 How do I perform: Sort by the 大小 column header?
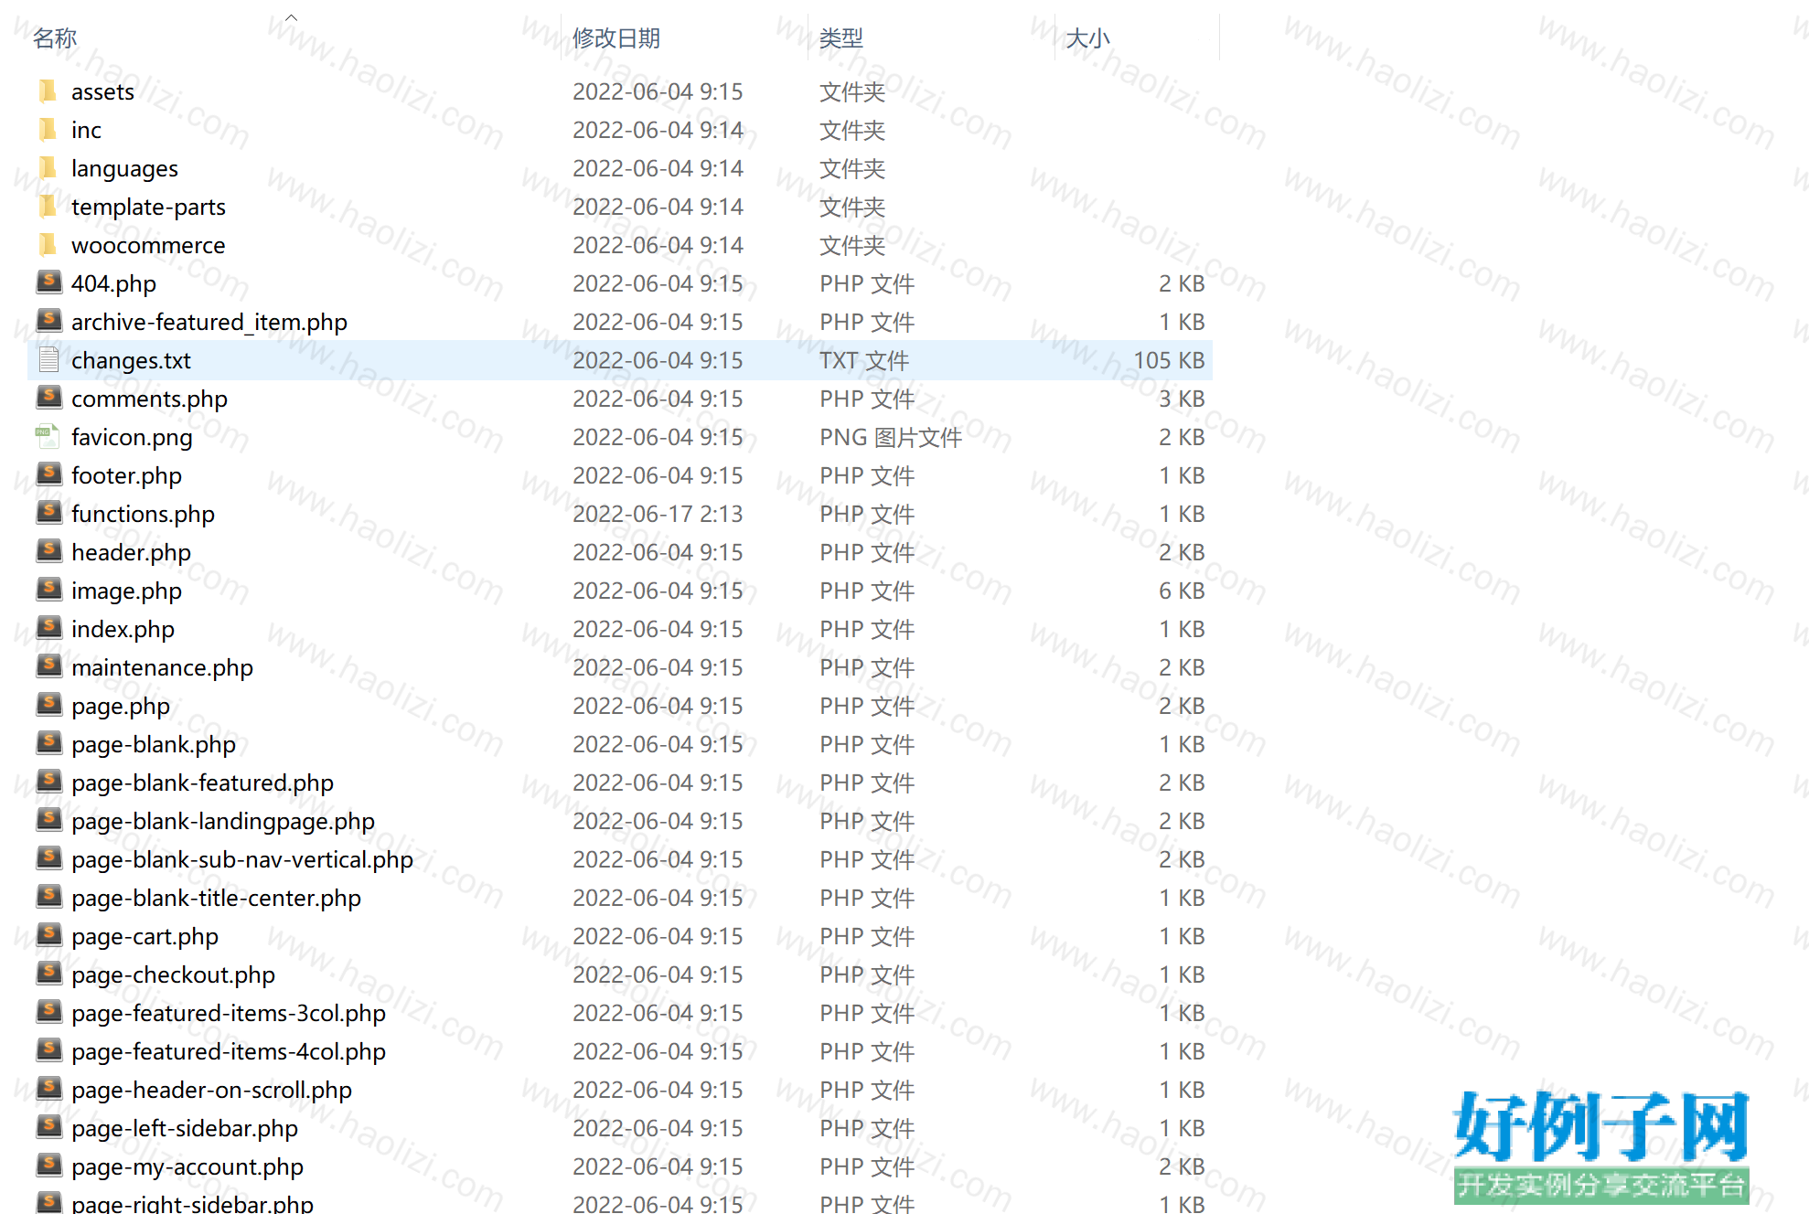coord(1088,38)
